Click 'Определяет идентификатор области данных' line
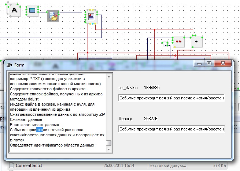The image size is (240, 171). click(x=52, y=145)
